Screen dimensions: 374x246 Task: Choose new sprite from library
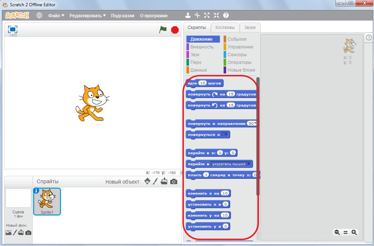[147, 181]
